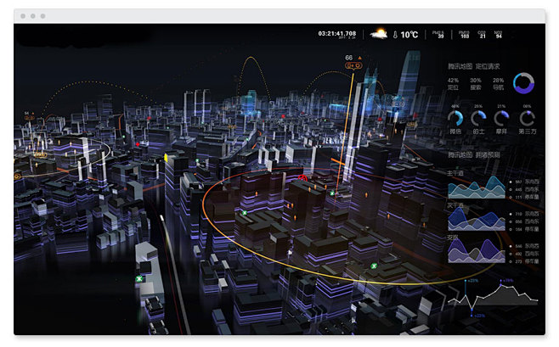Click the 次干道 blue area chart

pyautogui.click(x=477, y=219)
